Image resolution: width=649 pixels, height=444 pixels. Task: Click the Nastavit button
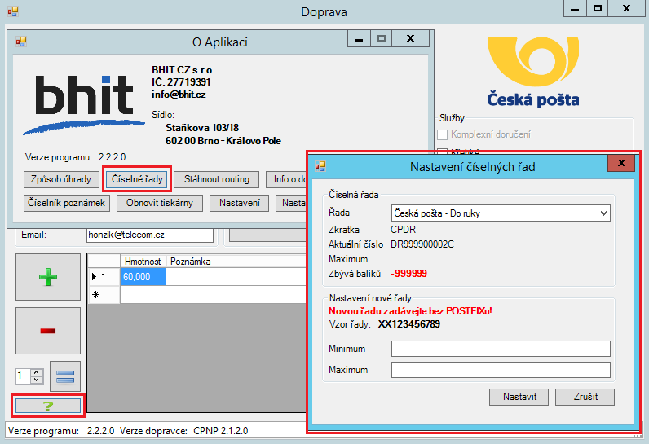519,397
